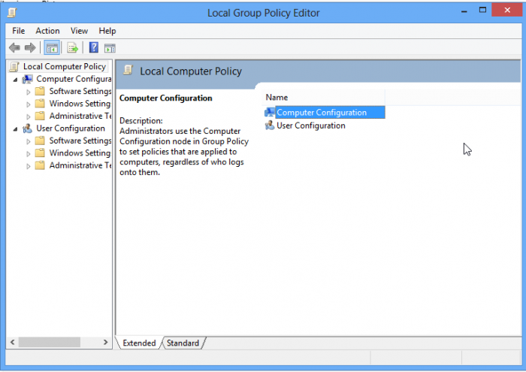Select User Configuration in the Name list
Screen dimensions: 526x372
tap(310, 126)
